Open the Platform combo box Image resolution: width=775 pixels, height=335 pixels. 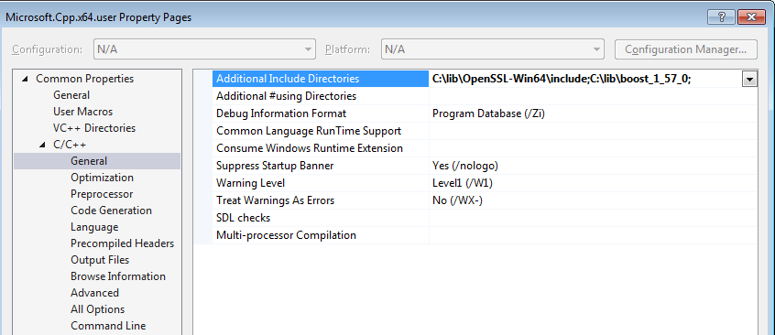[492, 49]
